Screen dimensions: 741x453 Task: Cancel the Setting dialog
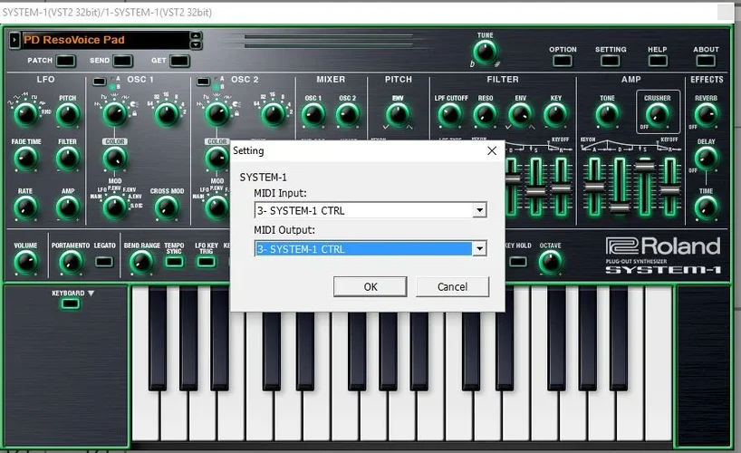[x=452, y=286]
